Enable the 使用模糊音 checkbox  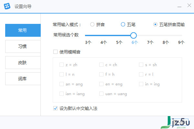[x=55, y=52]
